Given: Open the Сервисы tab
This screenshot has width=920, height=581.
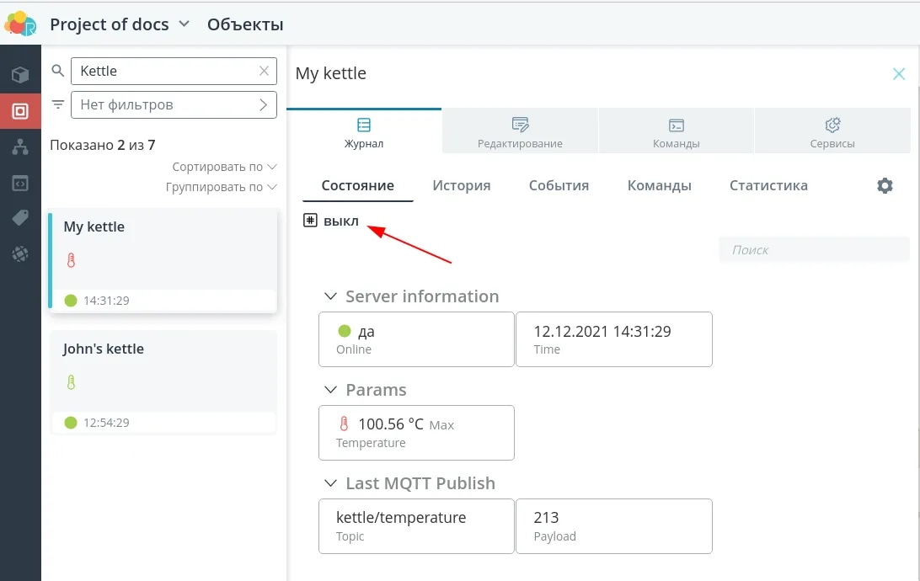Looking at the screenshot, I should [x=832, y=131].
